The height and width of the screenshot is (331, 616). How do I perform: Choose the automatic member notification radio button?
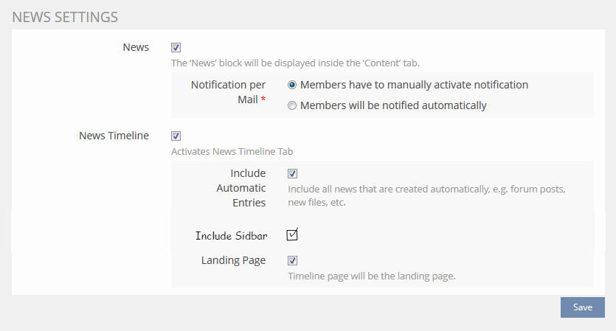pos(293,105)
